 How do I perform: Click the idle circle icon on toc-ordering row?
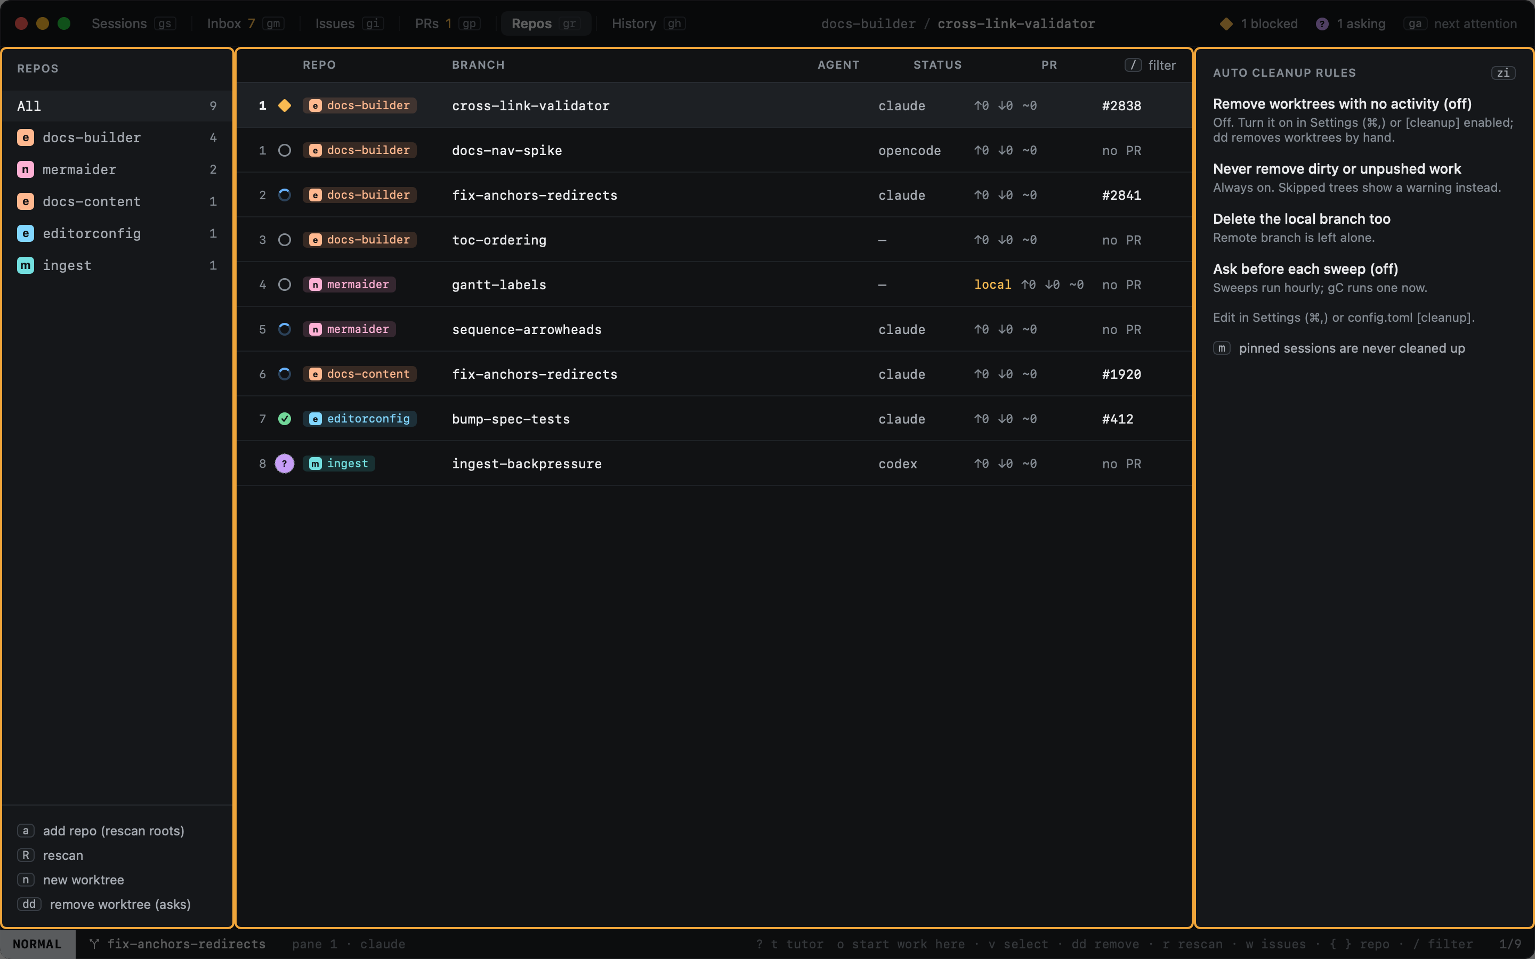point(284,240)
